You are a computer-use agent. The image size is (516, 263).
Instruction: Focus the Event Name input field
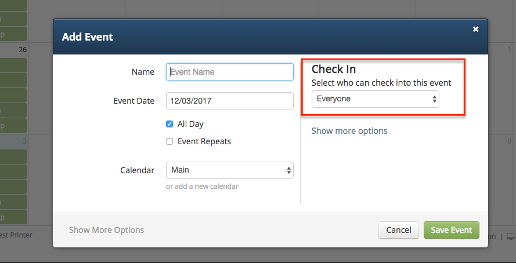click(x=230, y=72)
